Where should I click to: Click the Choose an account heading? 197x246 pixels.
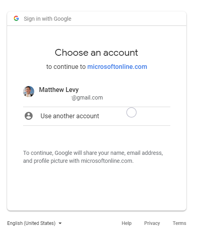96,53
